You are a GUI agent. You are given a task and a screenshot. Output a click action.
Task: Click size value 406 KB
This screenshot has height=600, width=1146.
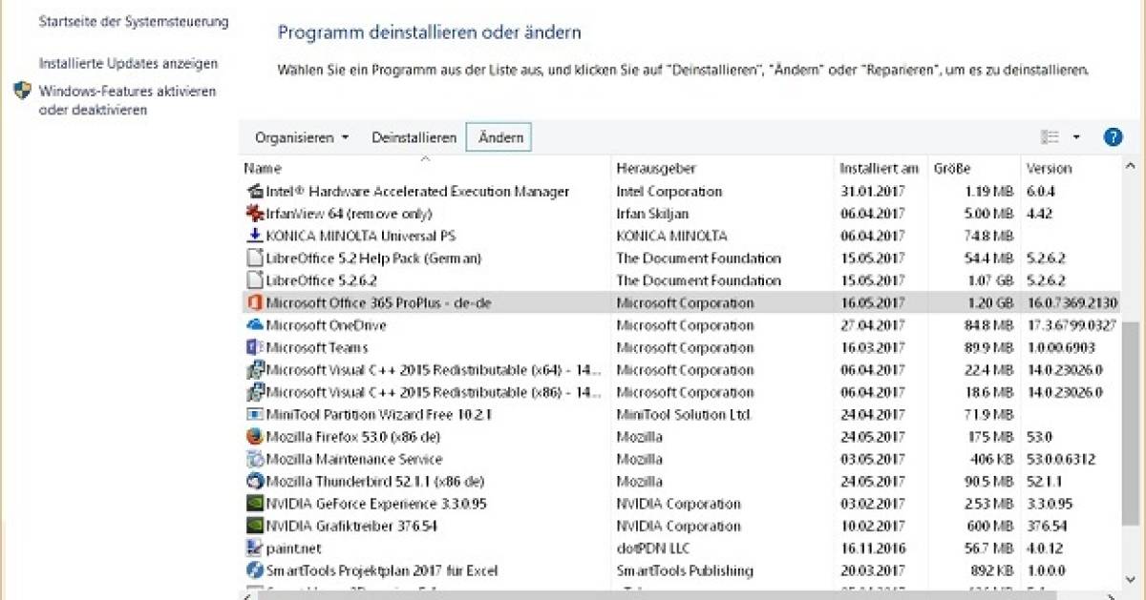[x=990, y=459]
